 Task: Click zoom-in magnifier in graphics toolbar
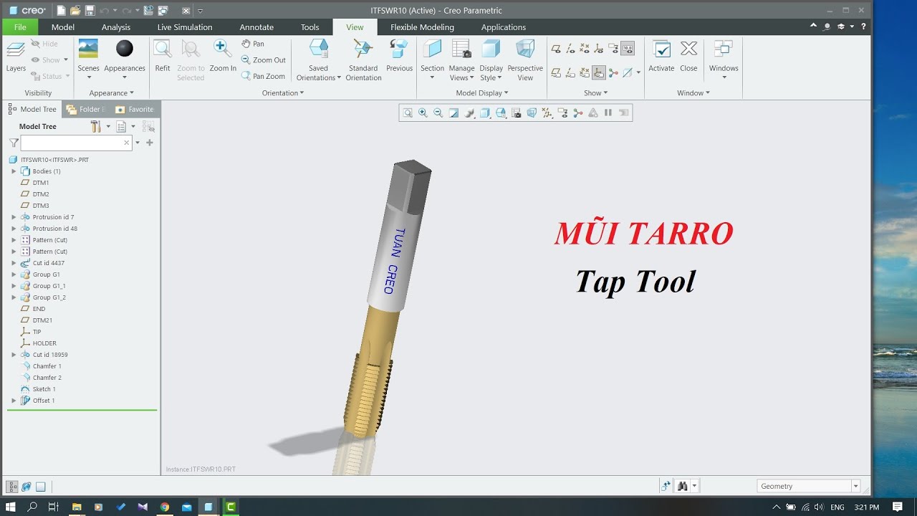tap(423, 113)
